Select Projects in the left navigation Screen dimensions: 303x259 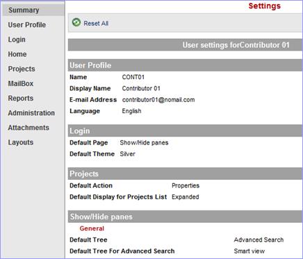(22, 69)
